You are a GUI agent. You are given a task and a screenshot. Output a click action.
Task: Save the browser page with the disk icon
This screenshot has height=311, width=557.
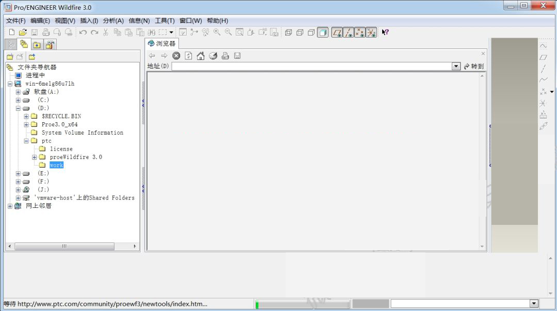point(237,56)
